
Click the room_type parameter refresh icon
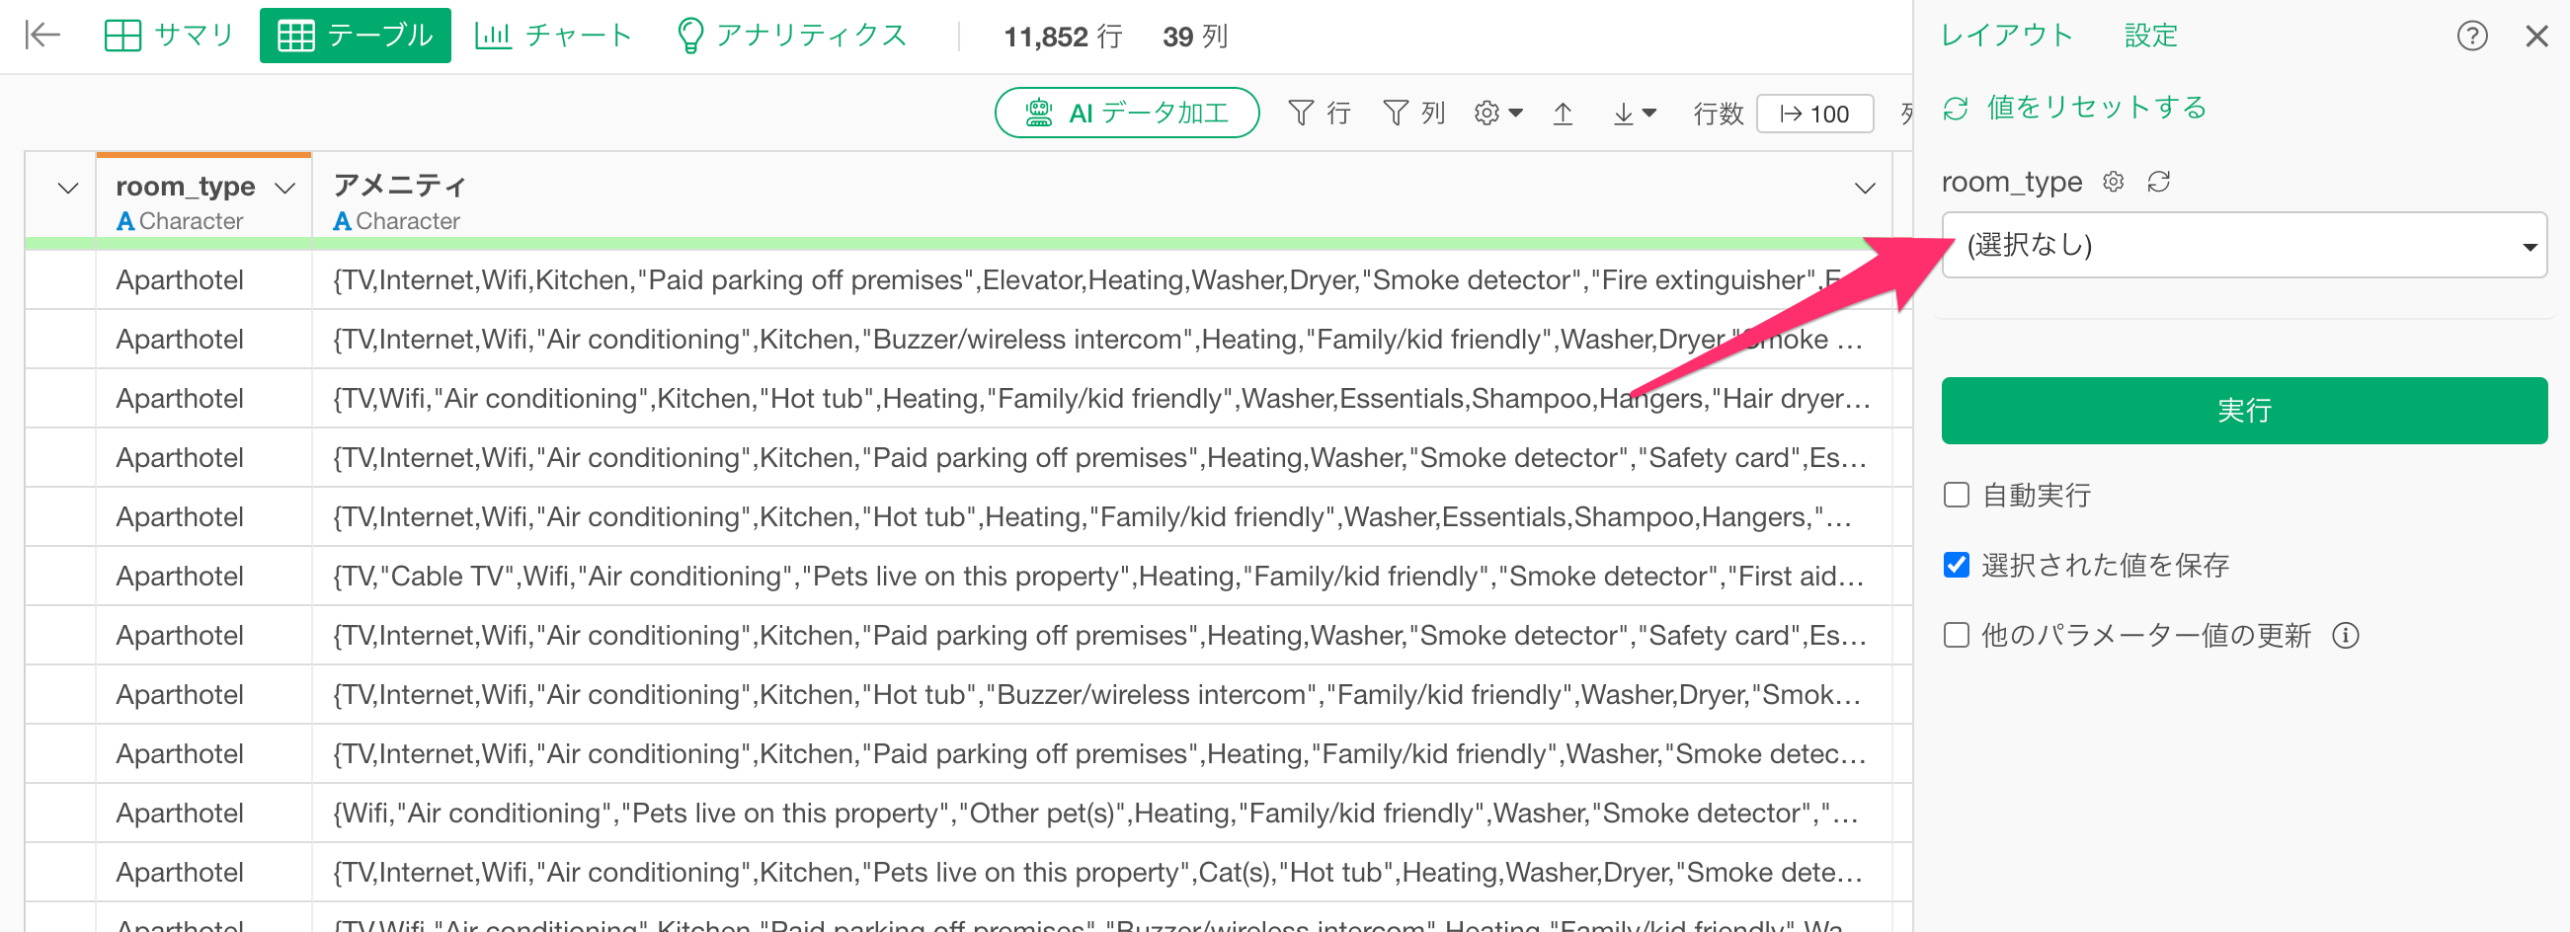[x=2158, y=182]
